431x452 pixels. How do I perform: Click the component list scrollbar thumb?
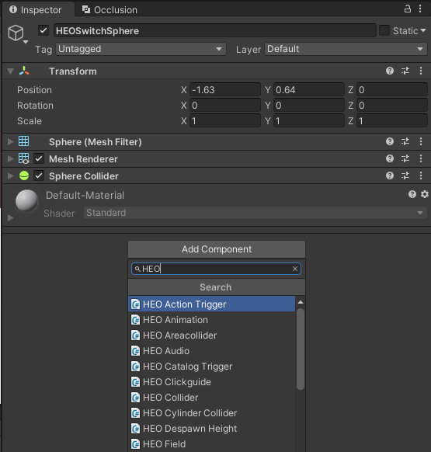pyautogui.click(x=301, y=349)
